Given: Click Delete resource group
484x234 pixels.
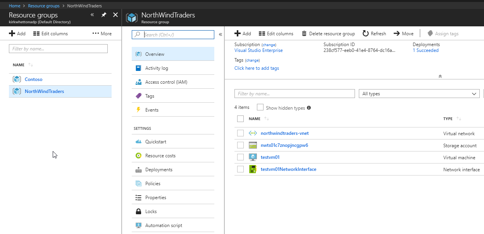Looking at the screenshot, I should point(328,33).
